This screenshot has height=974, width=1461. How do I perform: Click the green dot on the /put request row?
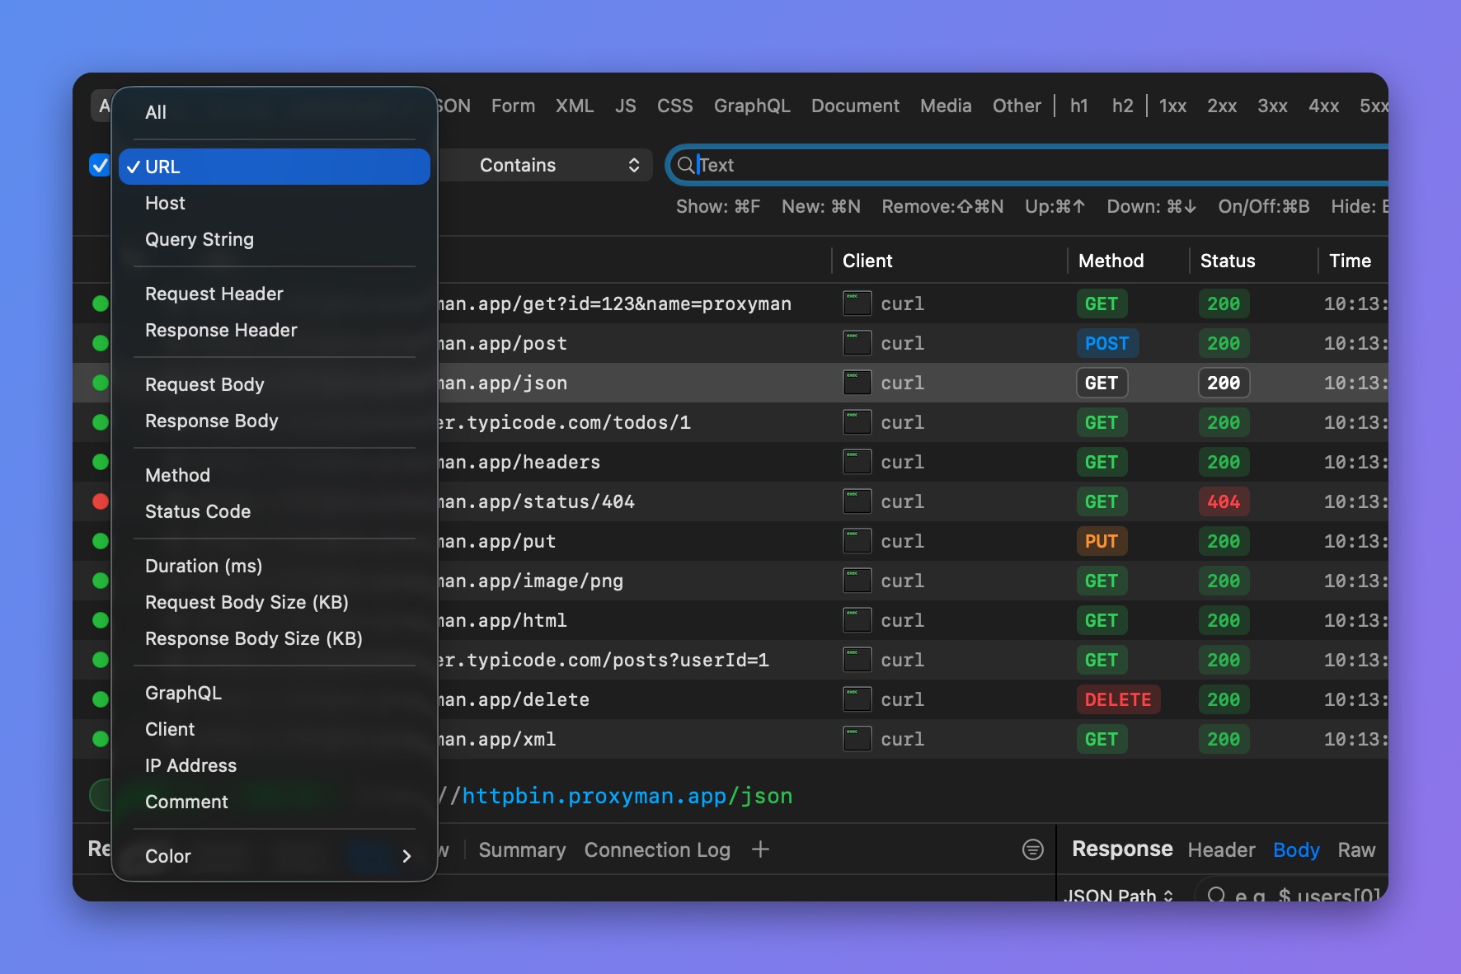click(101, 541)
